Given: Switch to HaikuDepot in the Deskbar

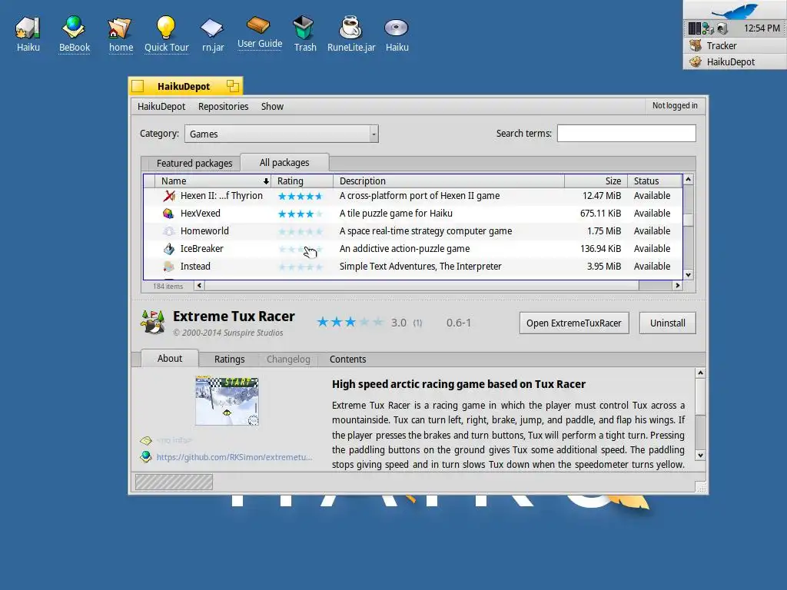Looking at the screenshot, I should (x=736, y=61).
